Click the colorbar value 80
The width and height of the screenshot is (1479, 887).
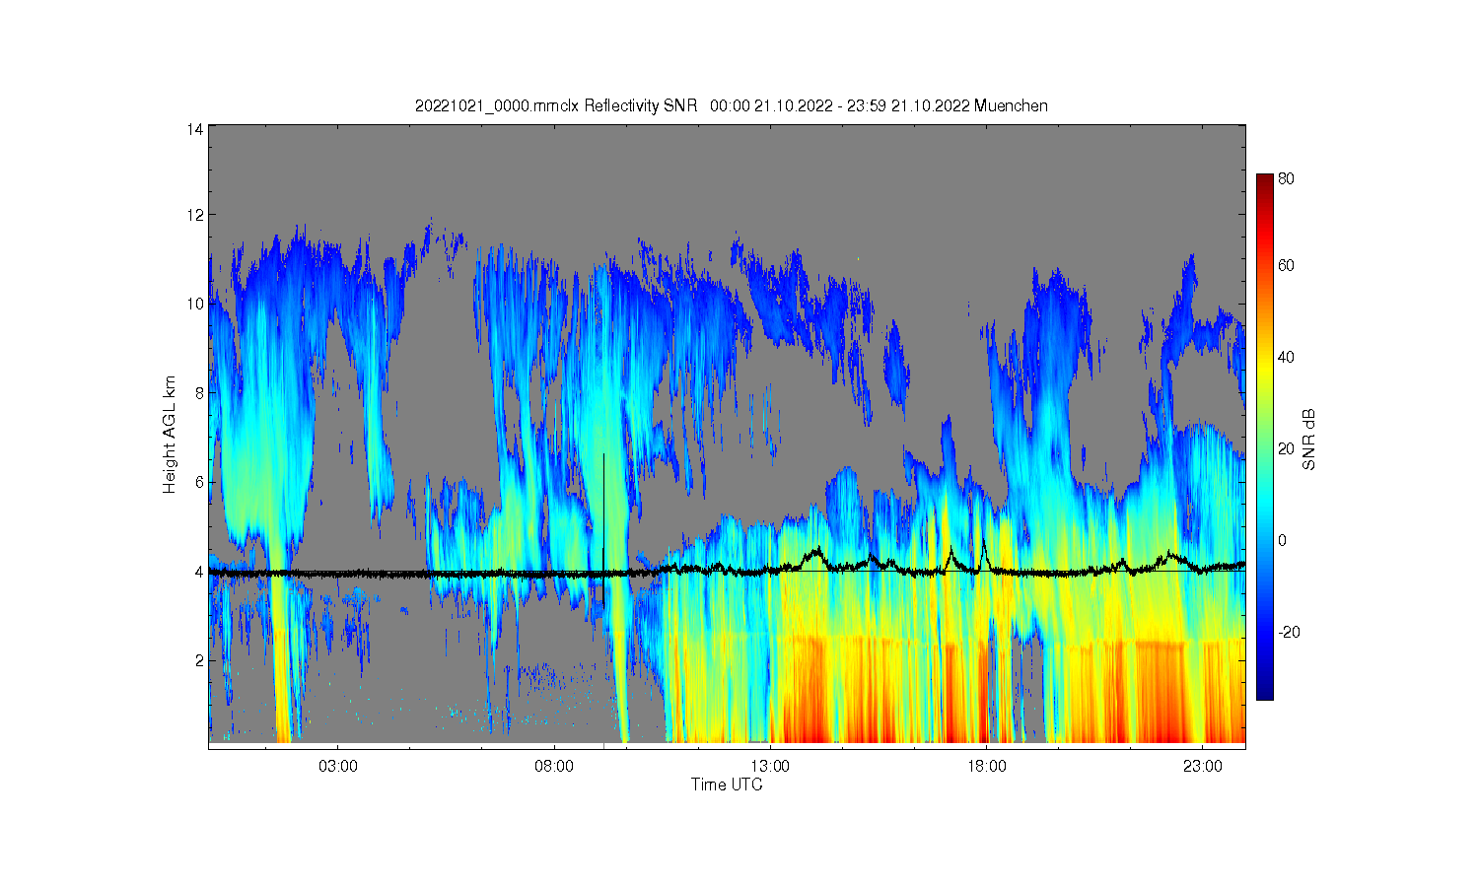(x=1287, y=179)
